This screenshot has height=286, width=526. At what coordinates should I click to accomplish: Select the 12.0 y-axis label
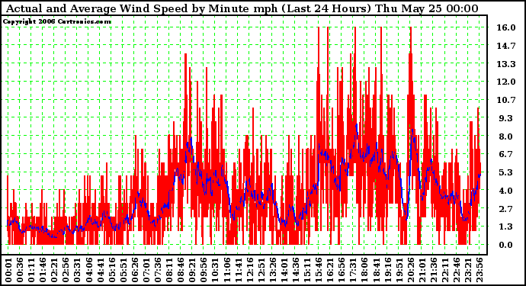[x=506, y=82]
